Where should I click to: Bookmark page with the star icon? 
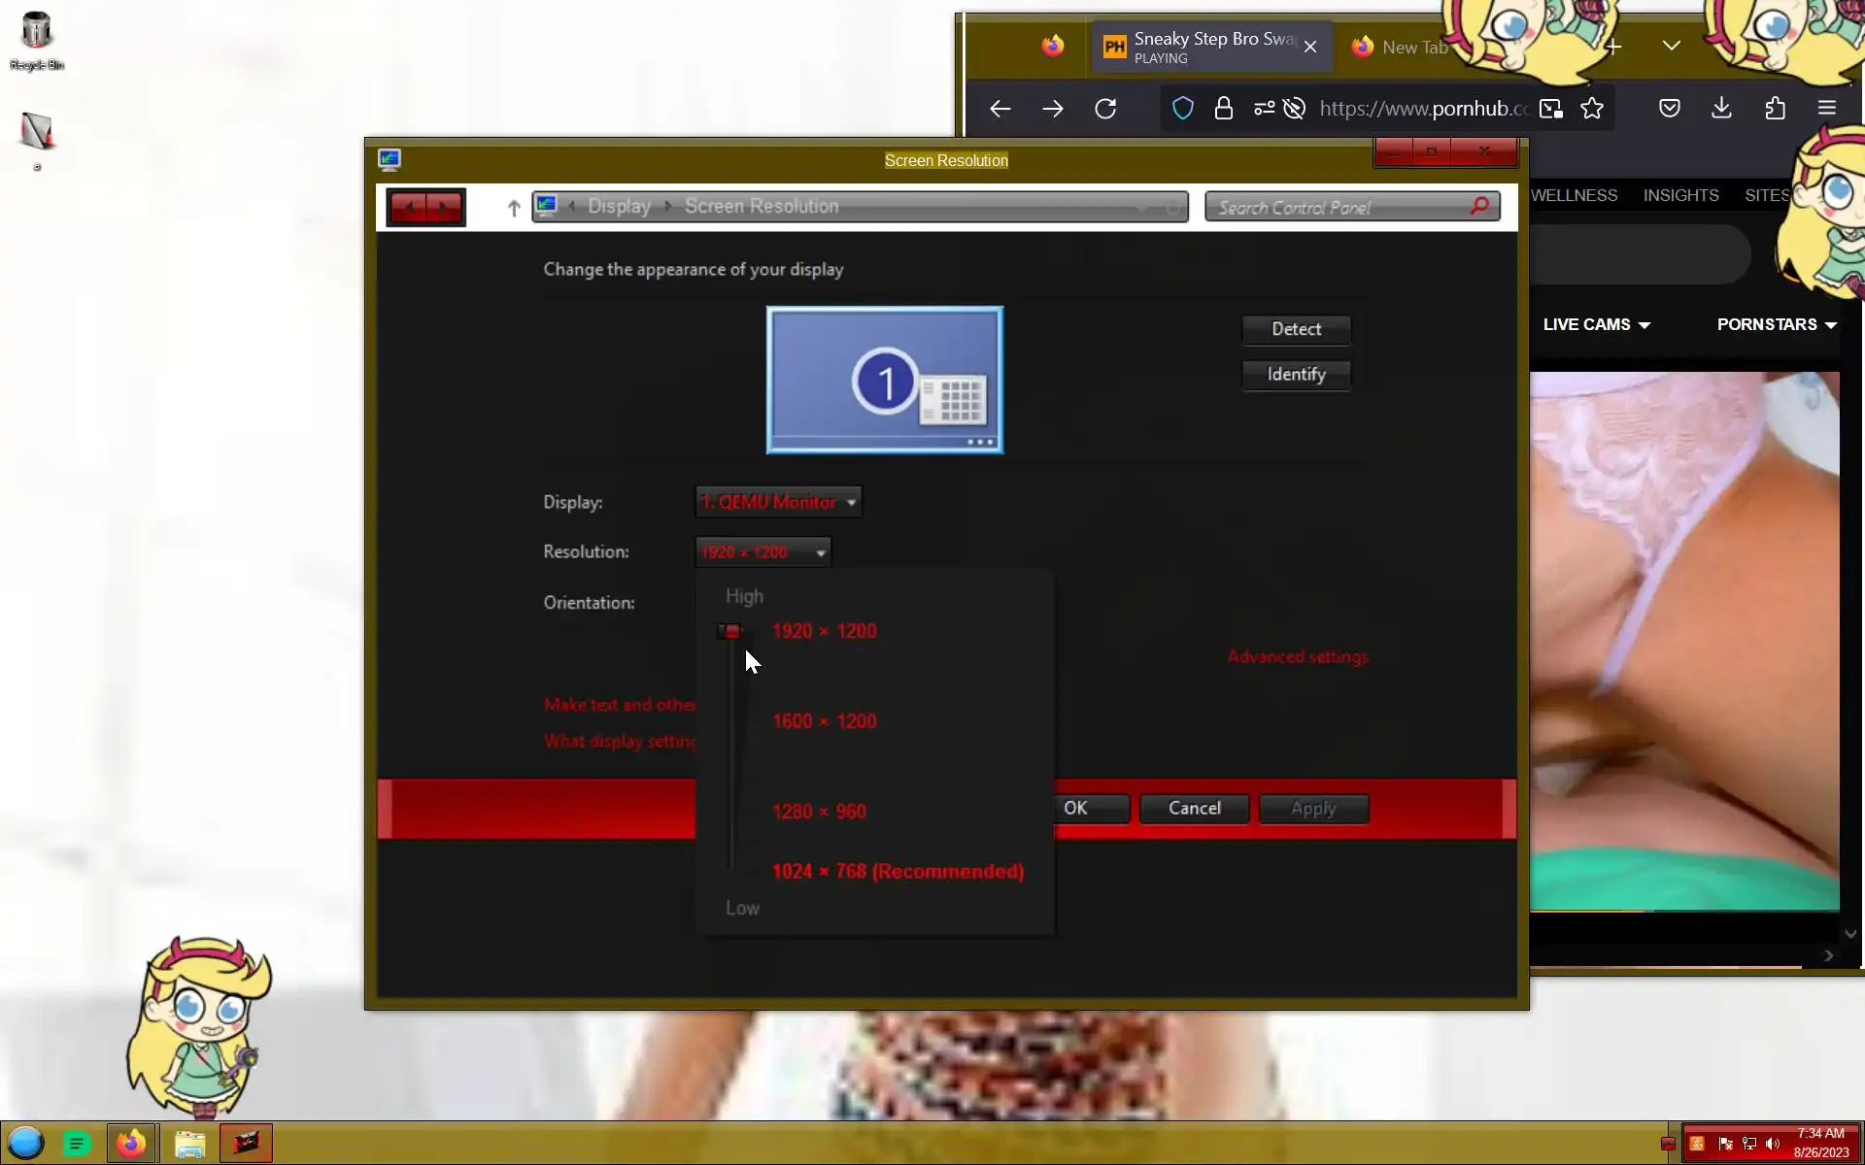click(x=1592, y=109)
